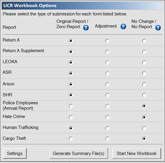Choose Adjustment for Cargo Theft
The image size is (165, 163).
[107, 139]
